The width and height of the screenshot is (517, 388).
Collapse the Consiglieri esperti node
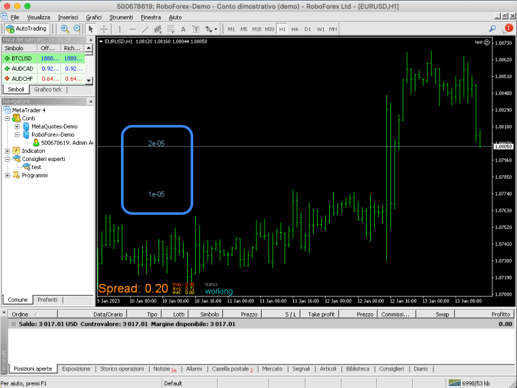7,159
